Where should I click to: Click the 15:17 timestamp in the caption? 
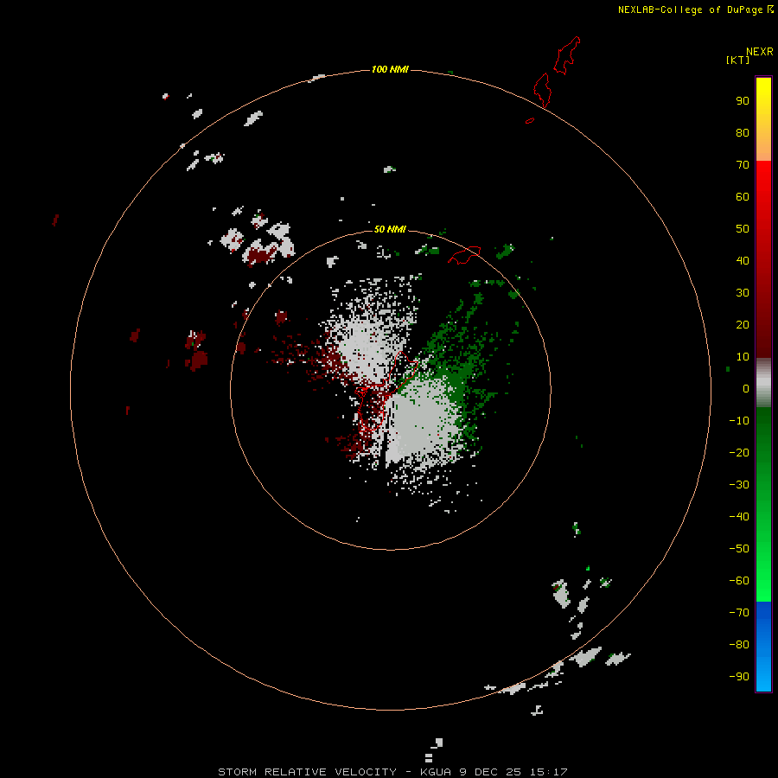[x=548, y=772]
